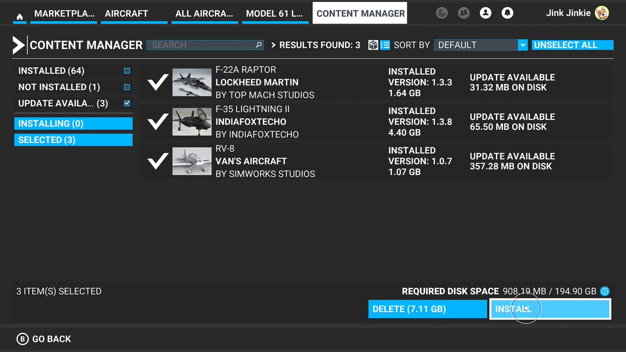Click the IndiaFoxtEcho bold title
Viewport: 626px width, 352px height.
(251, 122)
